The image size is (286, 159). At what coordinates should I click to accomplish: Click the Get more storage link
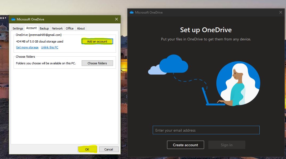[x=27, y=47]
